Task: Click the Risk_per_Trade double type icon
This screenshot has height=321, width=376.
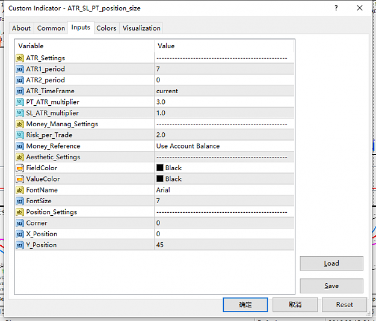Action: pos(20,135)
